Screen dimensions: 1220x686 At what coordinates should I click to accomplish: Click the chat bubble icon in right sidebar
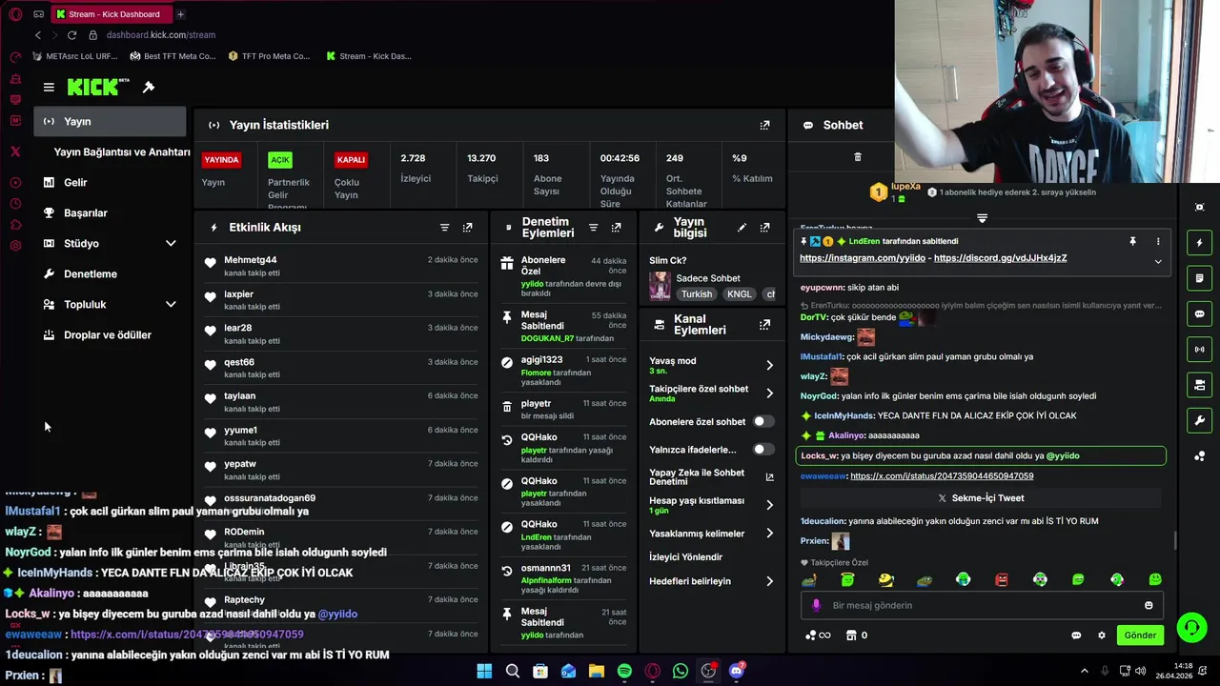[1199, 313]
